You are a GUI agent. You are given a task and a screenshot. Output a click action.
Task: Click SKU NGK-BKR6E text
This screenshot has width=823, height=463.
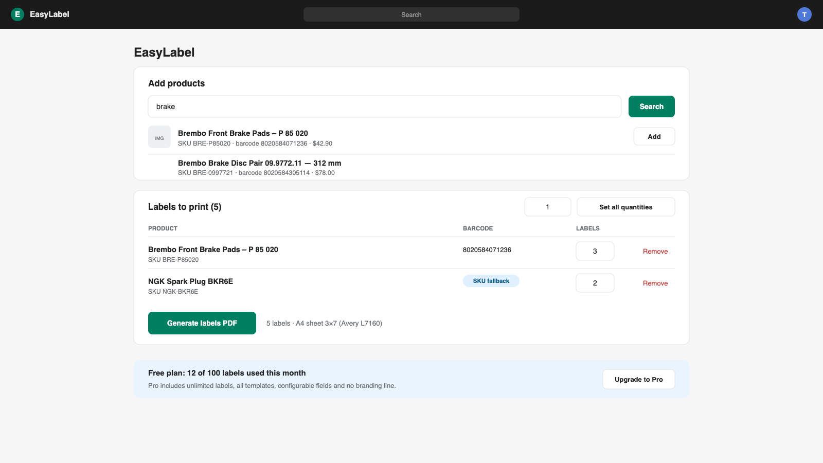click(x=173, y=292)
